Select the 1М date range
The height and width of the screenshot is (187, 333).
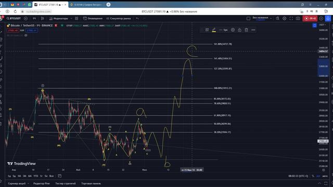[x=19, y=176]
